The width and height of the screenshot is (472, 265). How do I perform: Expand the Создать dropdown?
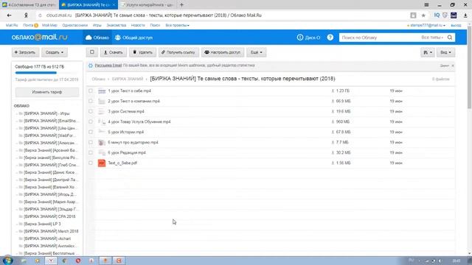point(55,52)
